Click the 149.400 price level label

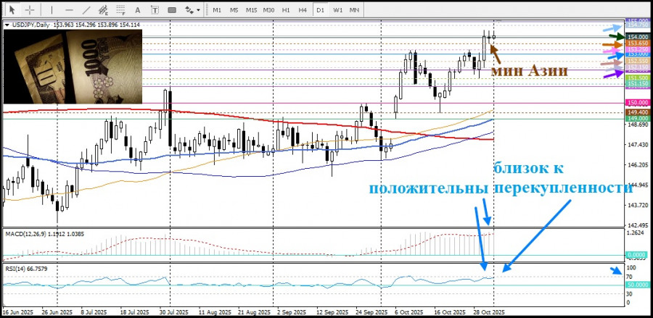pyautogui.click(x=637, y=112)
